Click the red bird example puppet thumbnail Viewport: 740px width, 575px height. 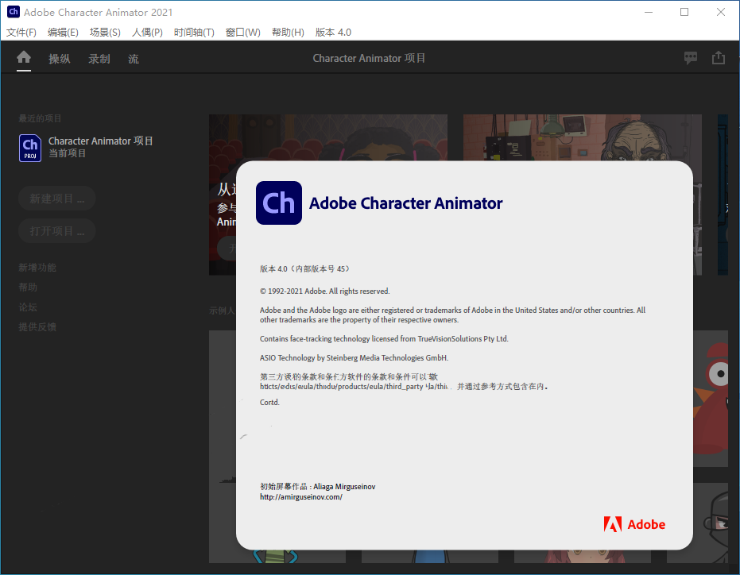(711, 399)
